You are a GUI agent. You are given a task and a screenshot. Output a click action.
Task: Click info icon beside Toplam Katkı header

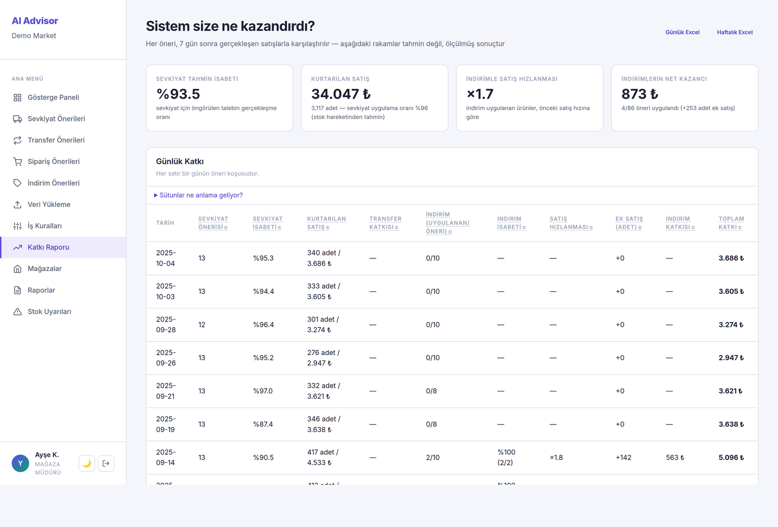pos(740,227)
